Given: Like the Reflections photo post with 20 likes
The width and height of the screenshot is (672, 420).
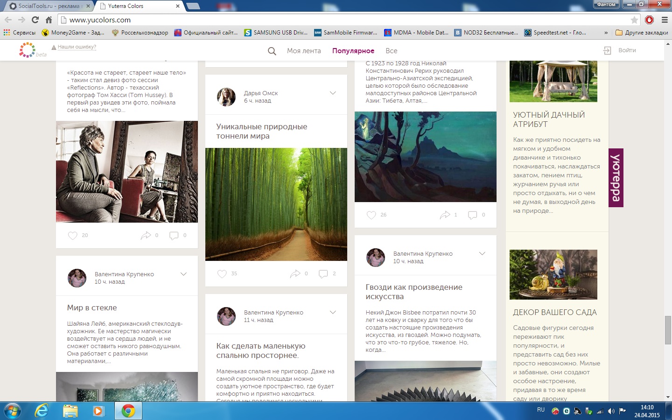Looking at the screenshot, I should 73,236.
